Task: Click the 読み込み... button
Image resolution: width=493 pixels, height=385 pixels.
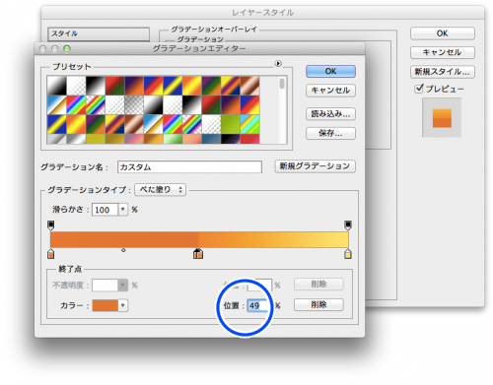Action: [x=330, y=114]
